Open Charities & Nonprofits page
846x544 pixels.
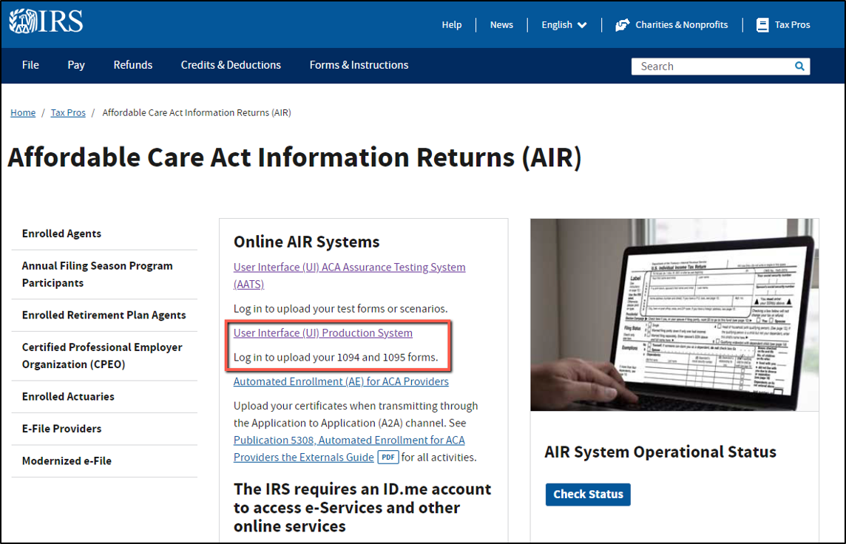pos(681,25)
